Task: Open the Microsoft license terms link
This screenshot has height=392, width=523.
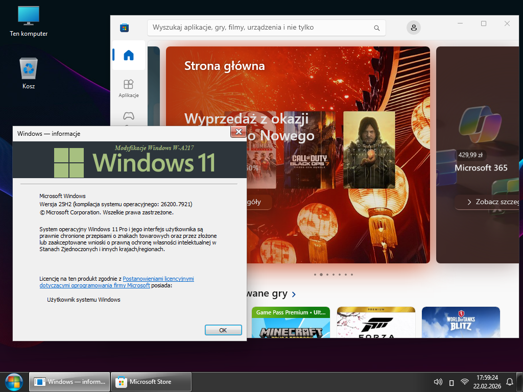Action: click(x=158, y=279)
